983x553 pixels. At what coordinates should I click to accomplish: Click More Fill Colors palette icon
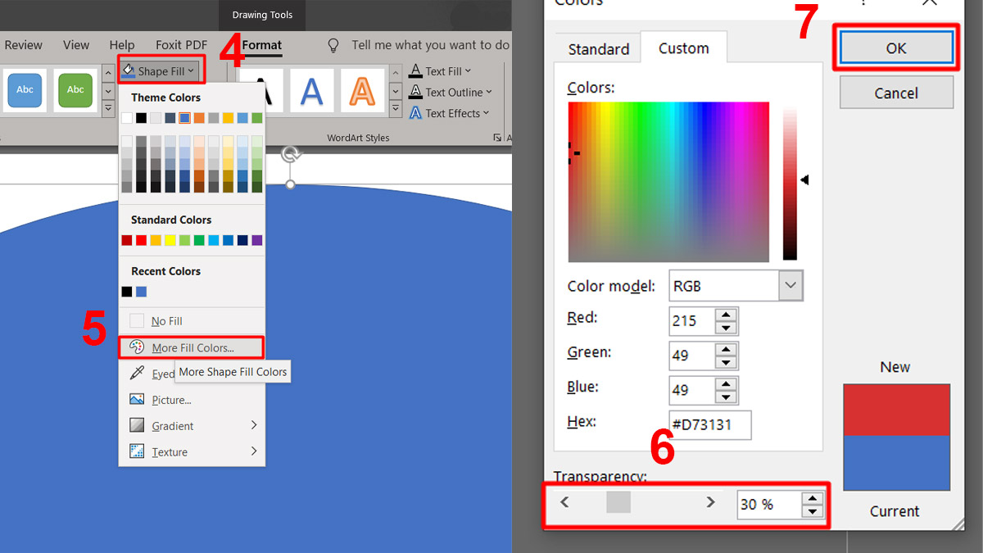pyautogui.click(x=137, y=347)
